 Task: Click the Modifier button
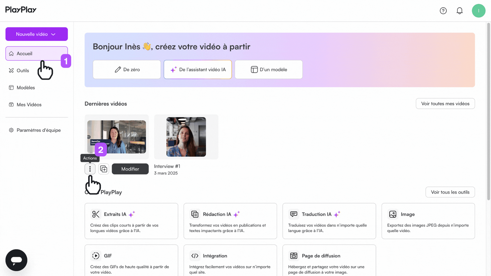coord(130,169)
